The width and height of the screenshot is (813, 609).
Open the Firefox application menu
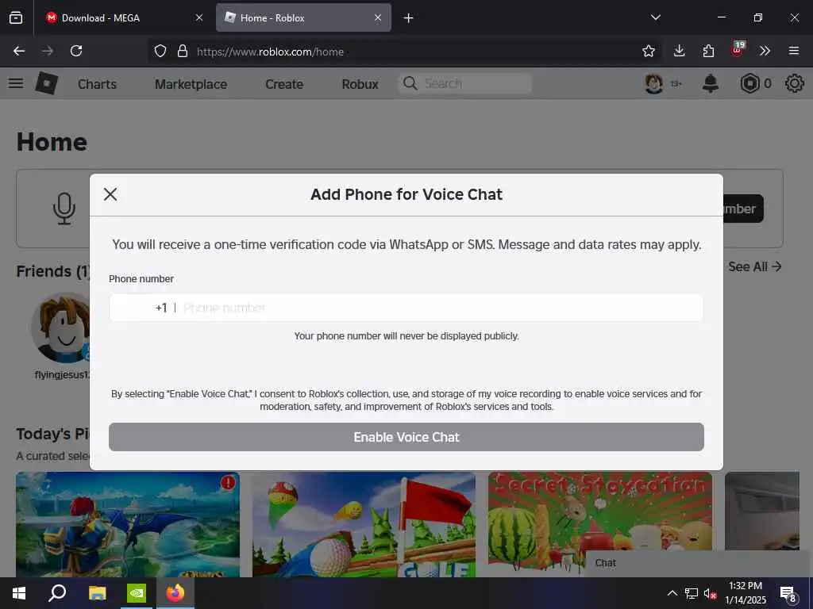click(794, 51)
